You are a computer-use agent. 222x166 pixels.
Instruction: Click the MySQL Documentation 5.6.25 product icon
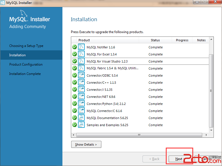(x=81, y=118)
